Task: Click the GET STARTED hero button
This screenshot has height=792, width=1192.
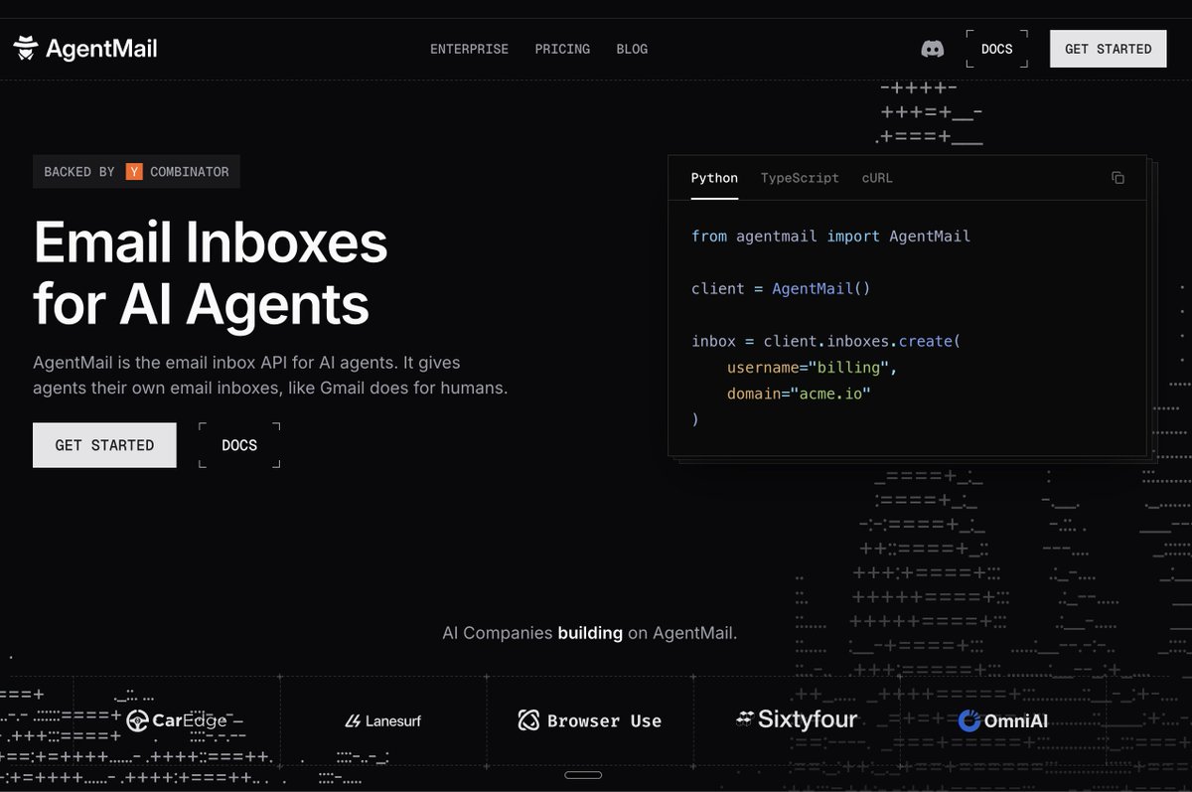Action: [104, 444]
